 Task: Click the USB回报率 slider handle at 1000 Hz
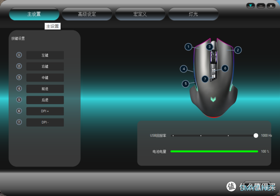click(x=256, y=135)
